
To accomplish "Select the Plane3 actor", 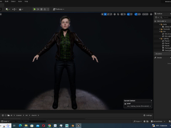I will tap(166, 41).
